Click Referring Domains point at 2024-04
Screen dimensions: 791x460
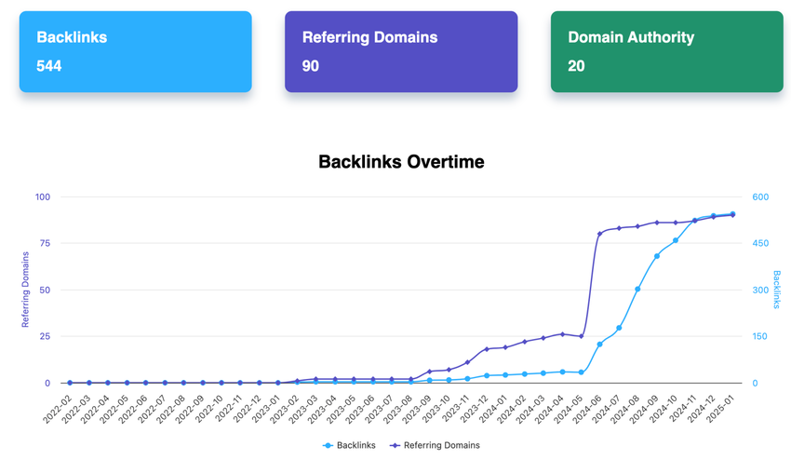(x=562, y=333)
